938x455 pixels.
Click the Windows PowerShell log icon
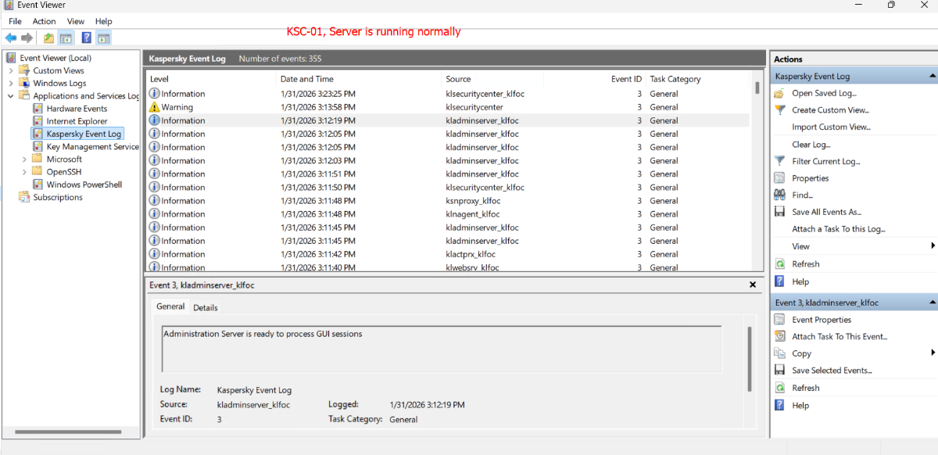[38, 185]
